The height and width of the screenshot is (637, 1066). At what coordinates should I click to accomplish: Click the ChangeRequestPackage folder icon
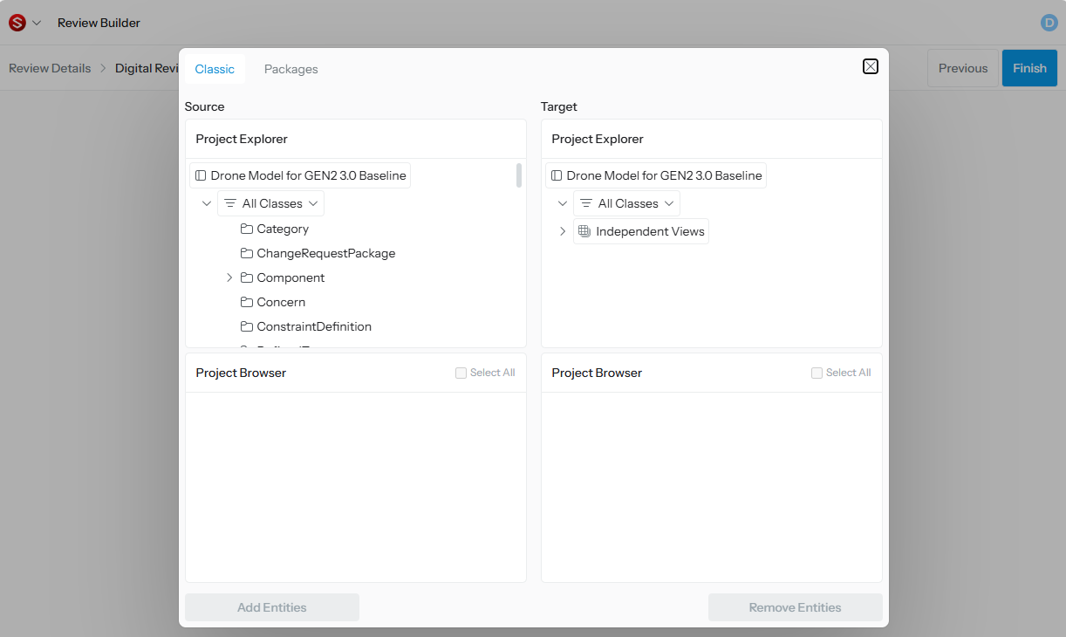pyautogui.click(x=247, y=253)
